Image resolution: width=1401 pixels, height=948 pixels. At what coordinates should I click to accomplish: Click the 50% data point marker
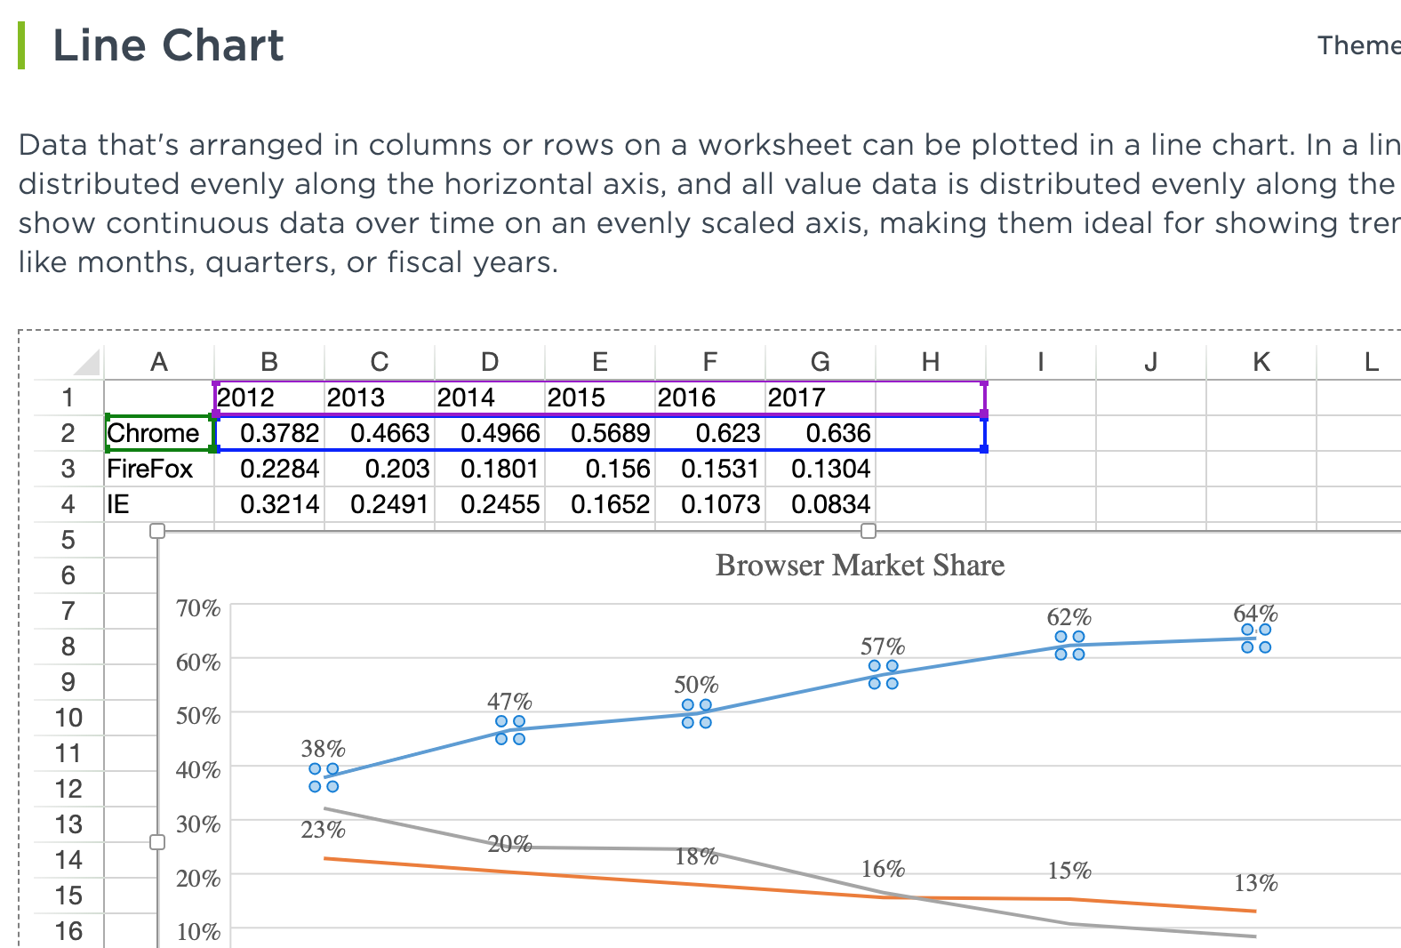(697, 713)
